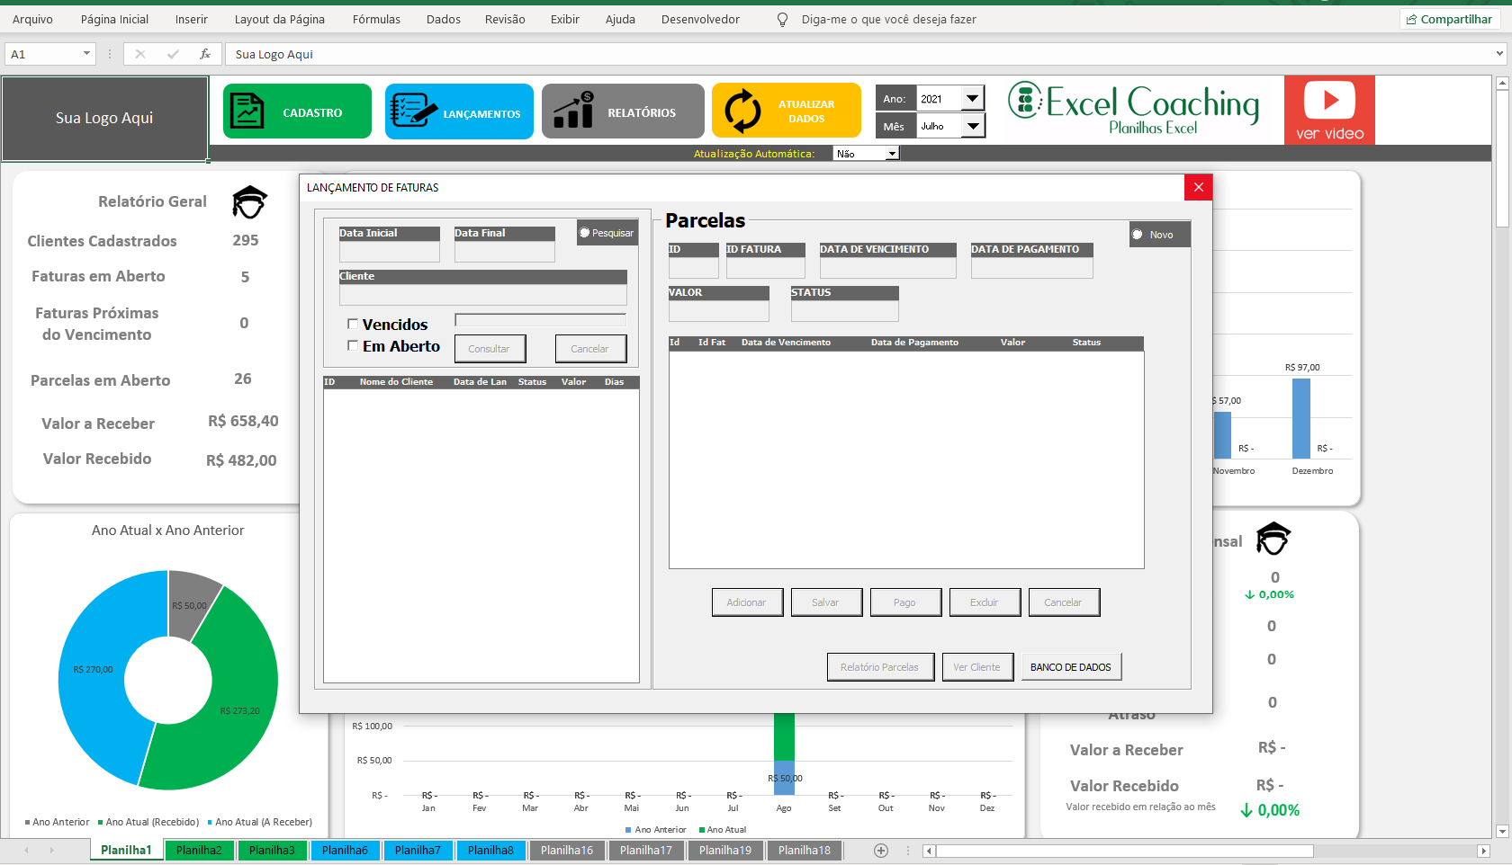Click the Ver Cliente button

coord(977,667)
